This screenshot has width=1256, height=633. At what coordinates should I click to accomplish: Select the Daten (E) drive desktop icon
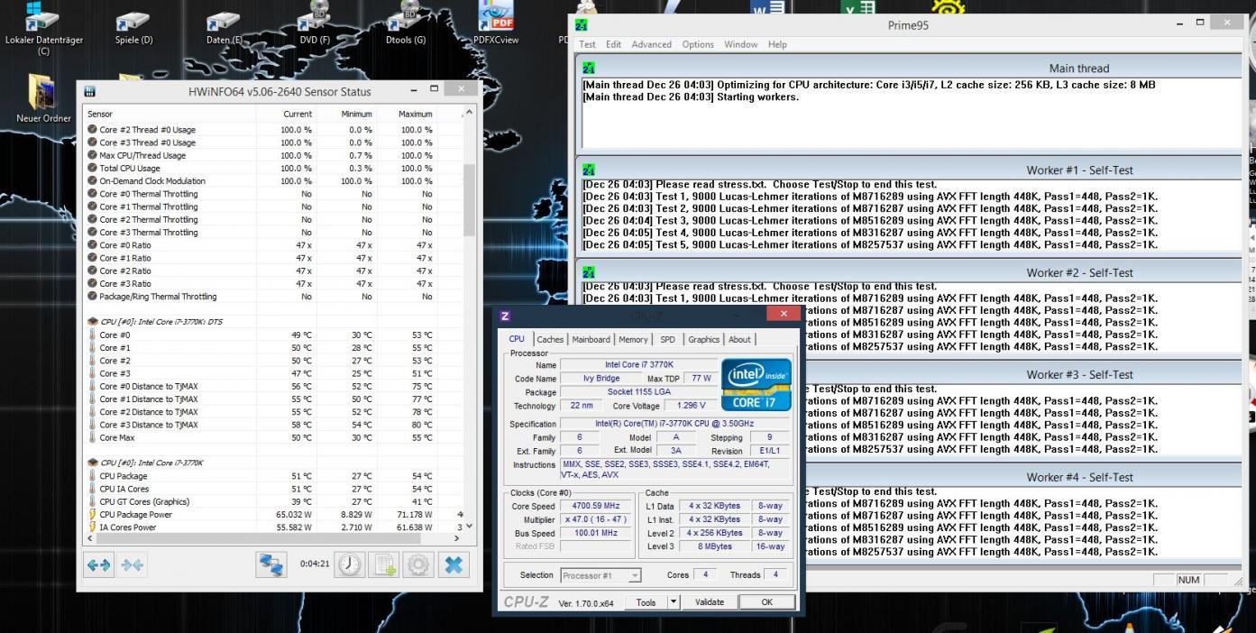(224, 27)
